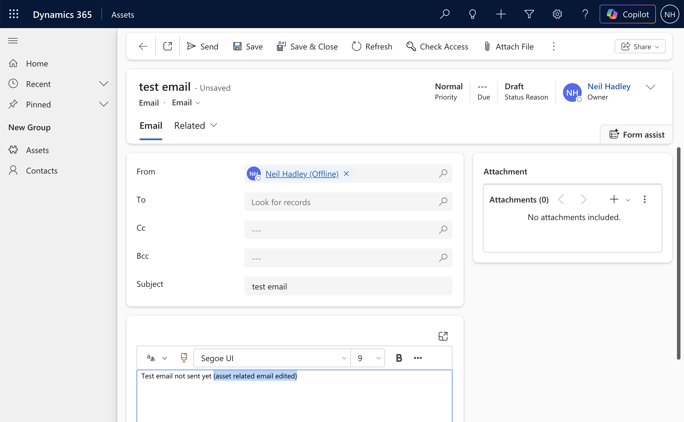This screenshot has width=684, height=422.
Task: Expand the header details chevron
Action: click(x=650, y=87)
